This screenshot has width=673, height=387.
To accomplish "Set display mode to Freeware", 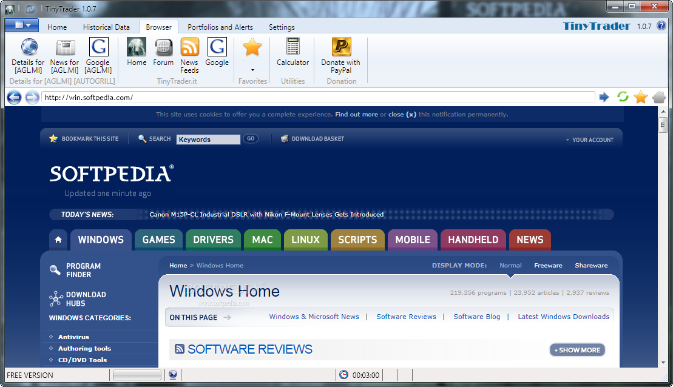I will (548, 266).
